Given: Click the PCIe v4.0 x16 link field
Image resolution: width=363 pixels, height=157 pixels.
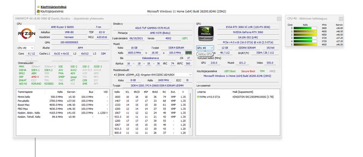Looking at the screenshot, I should (248, 43).
